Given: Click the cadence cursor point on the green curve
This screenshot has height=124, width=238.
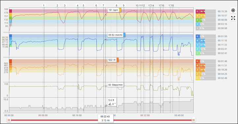Looking at the screenshot, I should tap(105, 86).
